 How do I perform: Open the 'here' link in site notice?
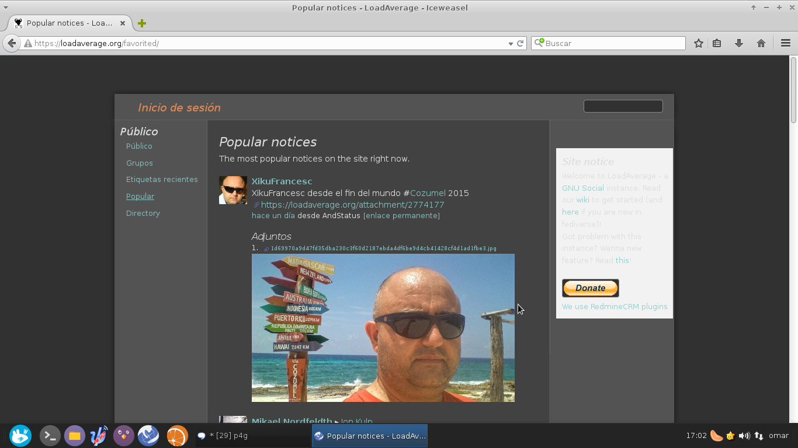(x=570, y=212)
